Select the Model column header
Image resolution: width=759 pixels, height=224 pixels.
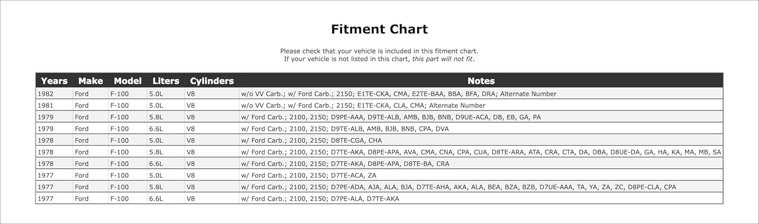(128, 81)
